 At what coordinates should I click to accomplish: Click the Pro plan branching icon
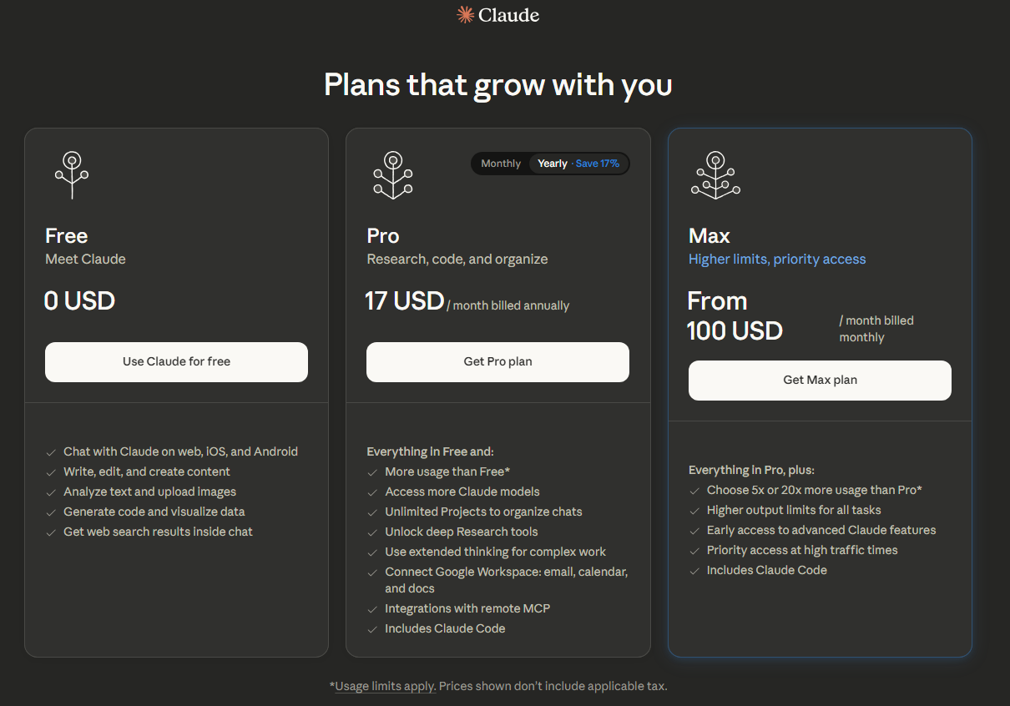pyautogui.click(x=393, y=175)
